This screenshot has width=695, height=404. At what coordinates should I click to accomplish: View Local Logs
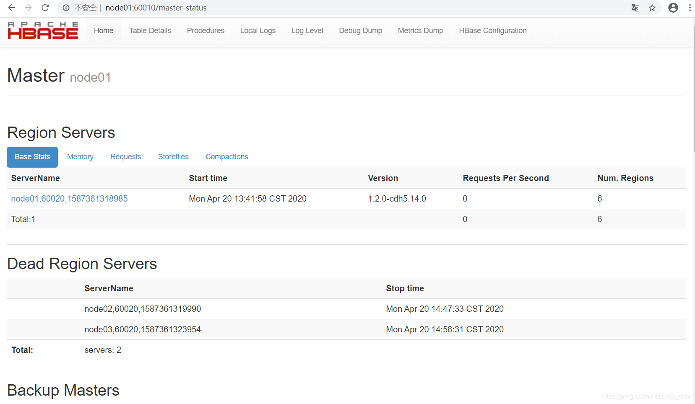point(258,31)
